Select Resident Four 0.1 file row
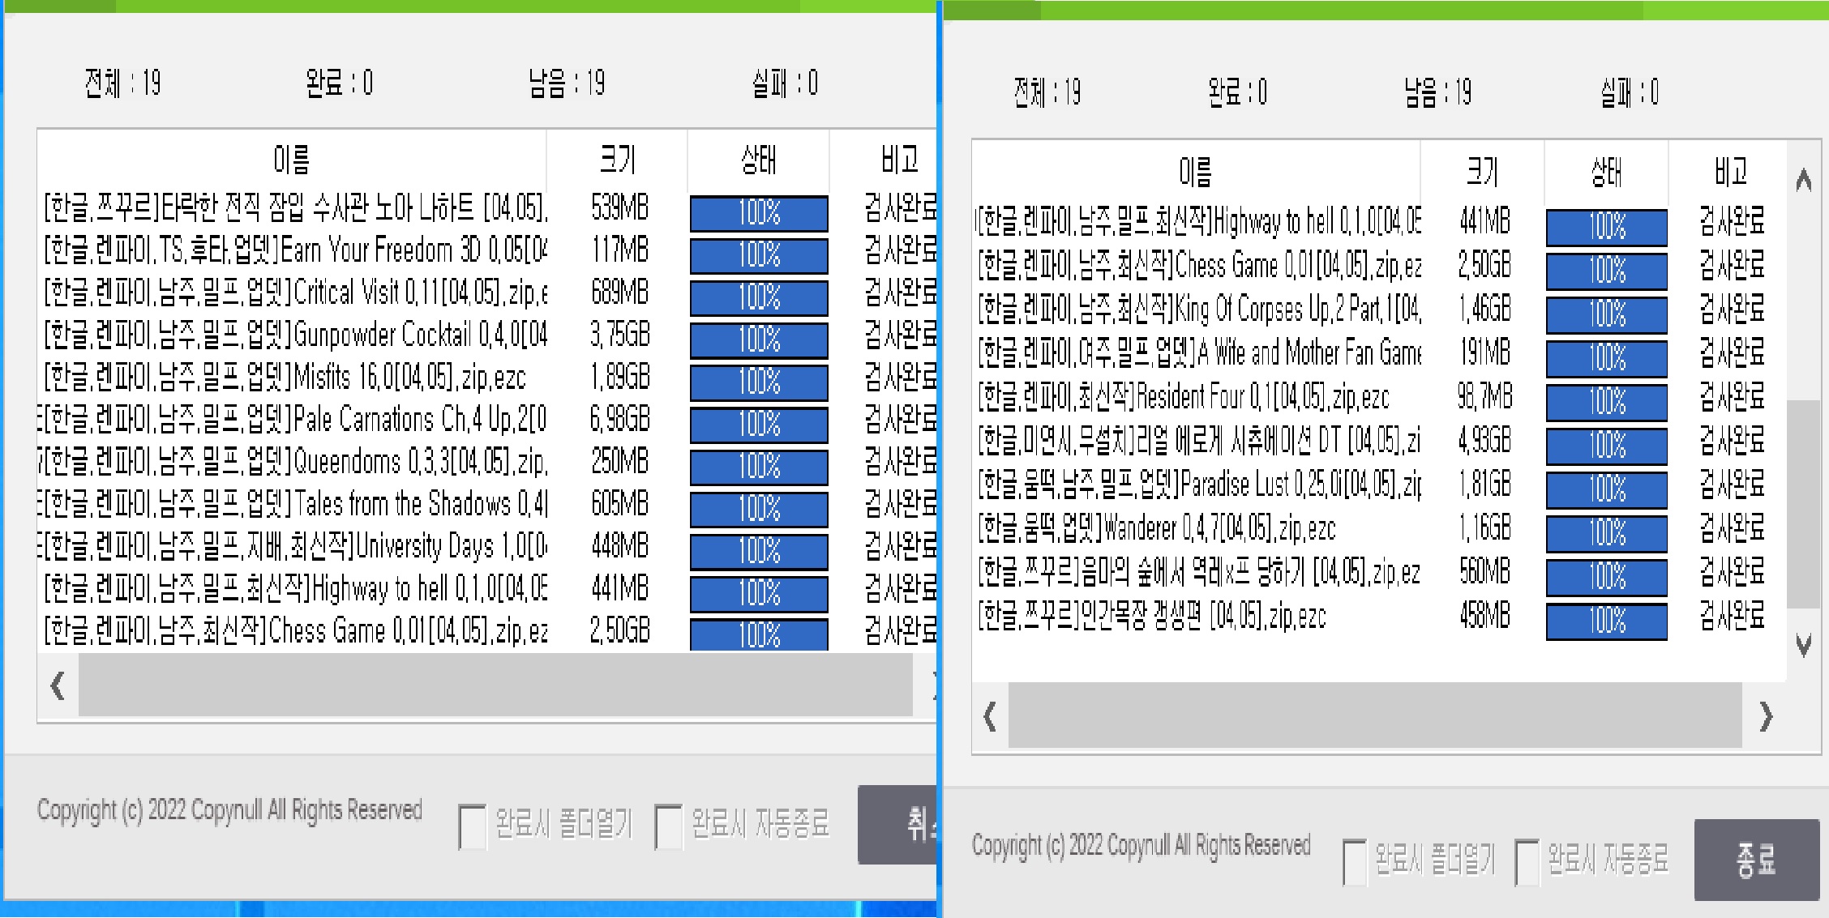The width and height of the screenshot is (1829, 918). click(1184, 397)
